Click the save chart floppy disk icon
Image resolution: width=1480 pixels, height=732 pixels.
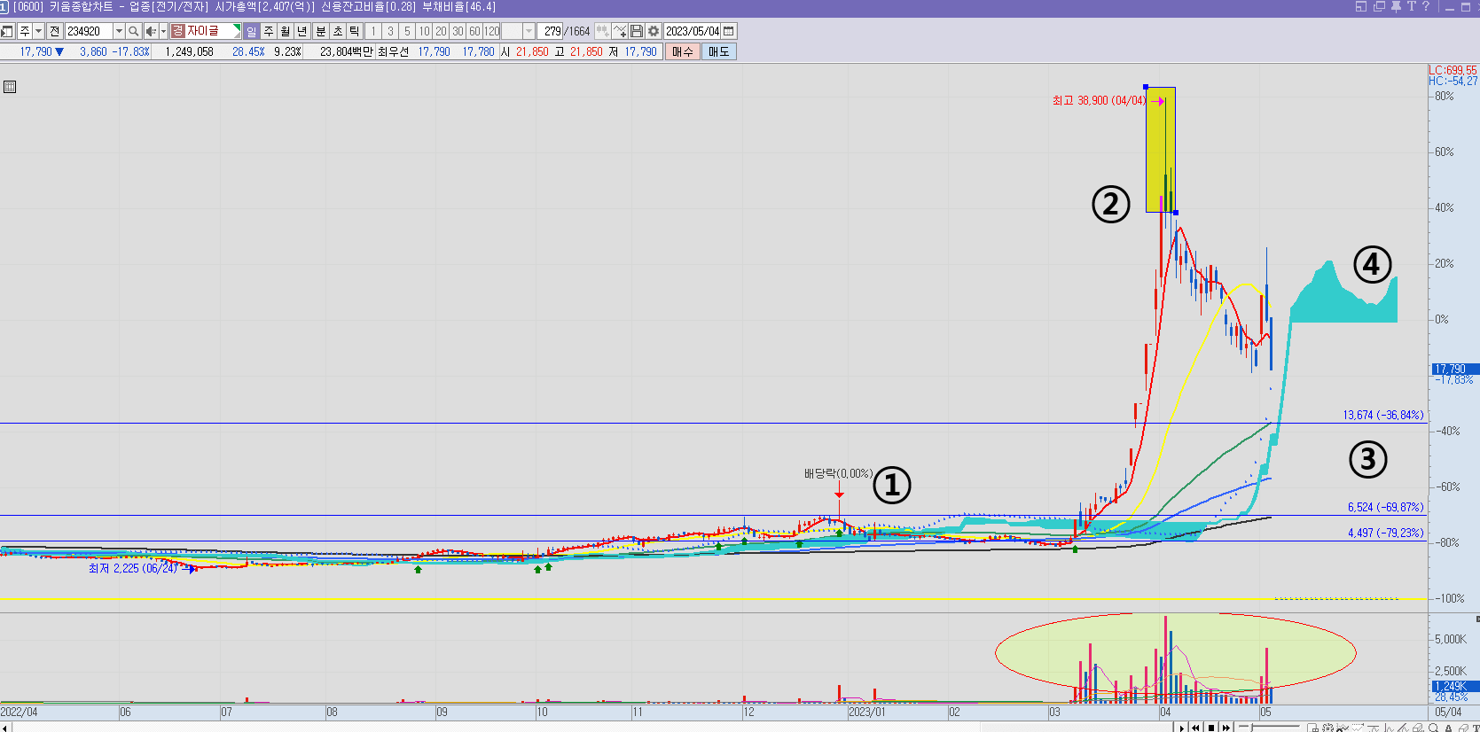[x=637, y=31]
